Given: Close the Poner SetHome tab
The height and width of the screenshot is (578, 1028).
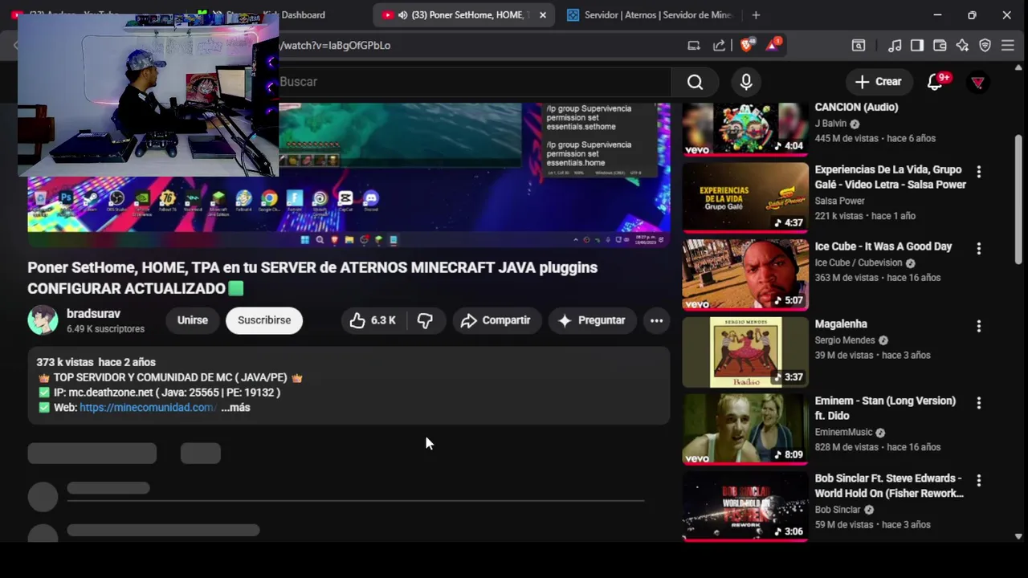Looking at the screenshot, I should pos(543,14).
